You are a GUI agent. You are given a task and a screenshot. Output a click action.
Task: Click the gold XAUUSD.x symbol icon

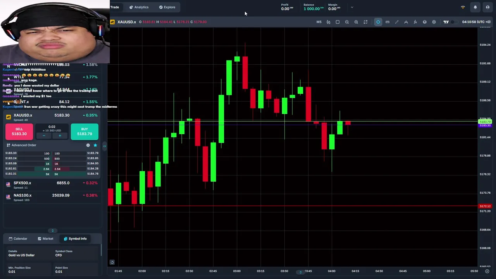(x=9, y=117)
